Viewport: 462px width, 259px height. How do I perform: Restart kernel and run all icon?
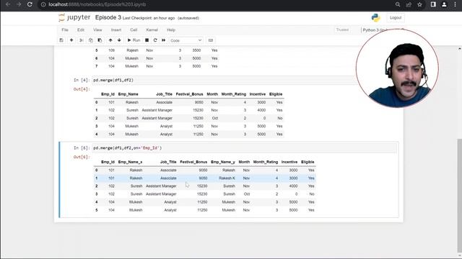coord(164,40)
